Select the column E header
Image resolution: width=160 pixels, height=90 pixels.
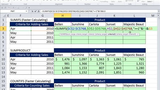click(8, 15)
